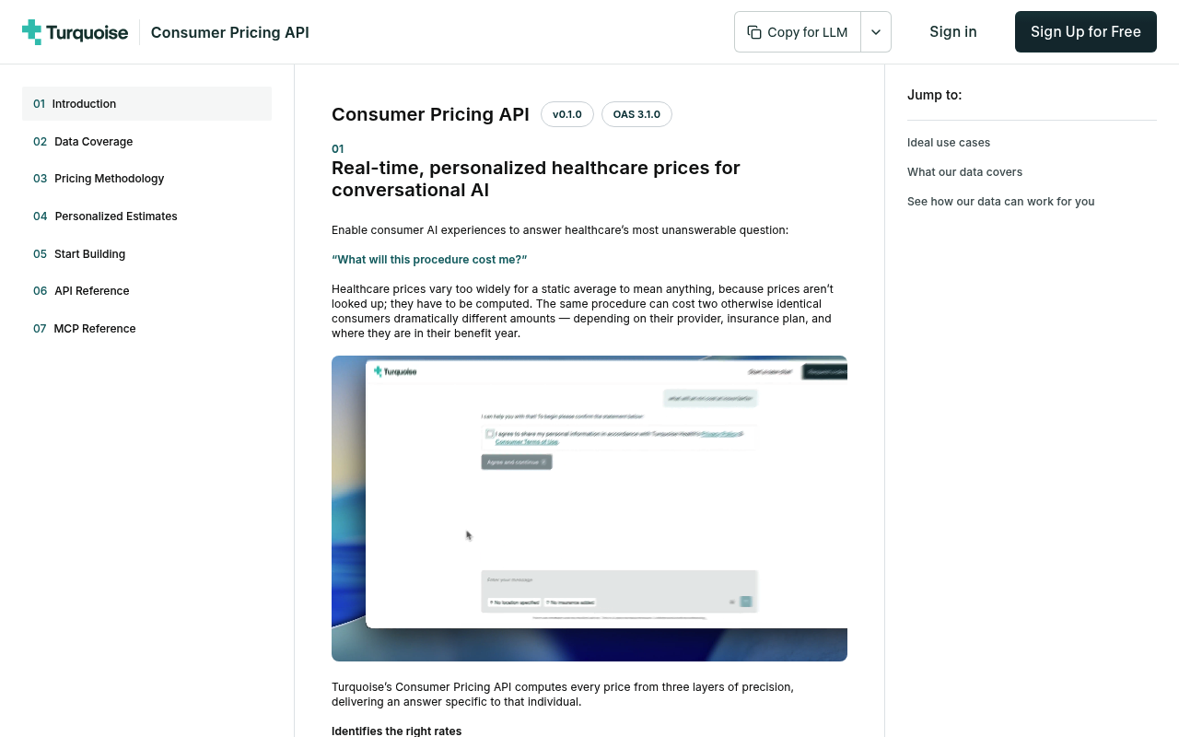Click the demo video thumbnail
Image resolution: width=1179 pixels, height=737 pixels.
click(589, 509)
